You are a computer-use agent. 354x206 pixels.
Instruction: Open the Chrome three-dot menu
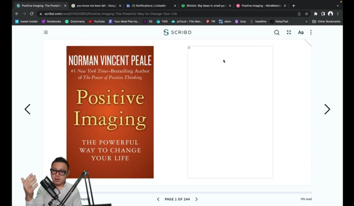click(x=338, y=14)
